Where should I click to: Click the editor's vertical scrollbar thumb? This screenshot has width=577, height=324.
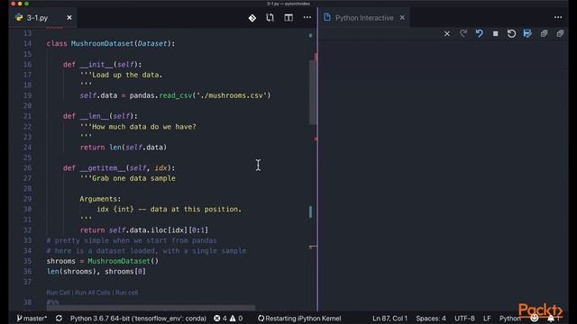[x=313, y=92]
